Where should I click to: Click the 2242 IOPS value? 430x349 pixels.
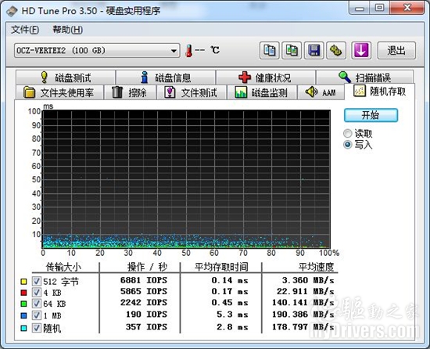pos(144,302)
